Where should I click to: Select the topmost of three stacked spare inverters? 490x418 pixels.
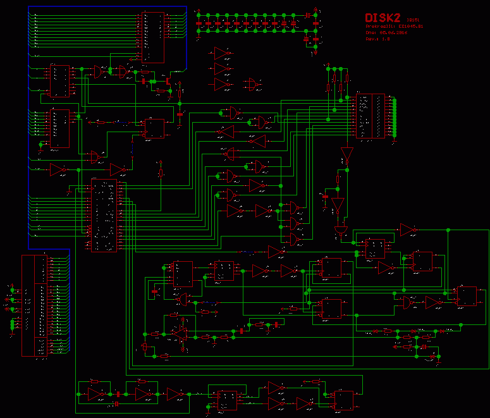point(223,53)
